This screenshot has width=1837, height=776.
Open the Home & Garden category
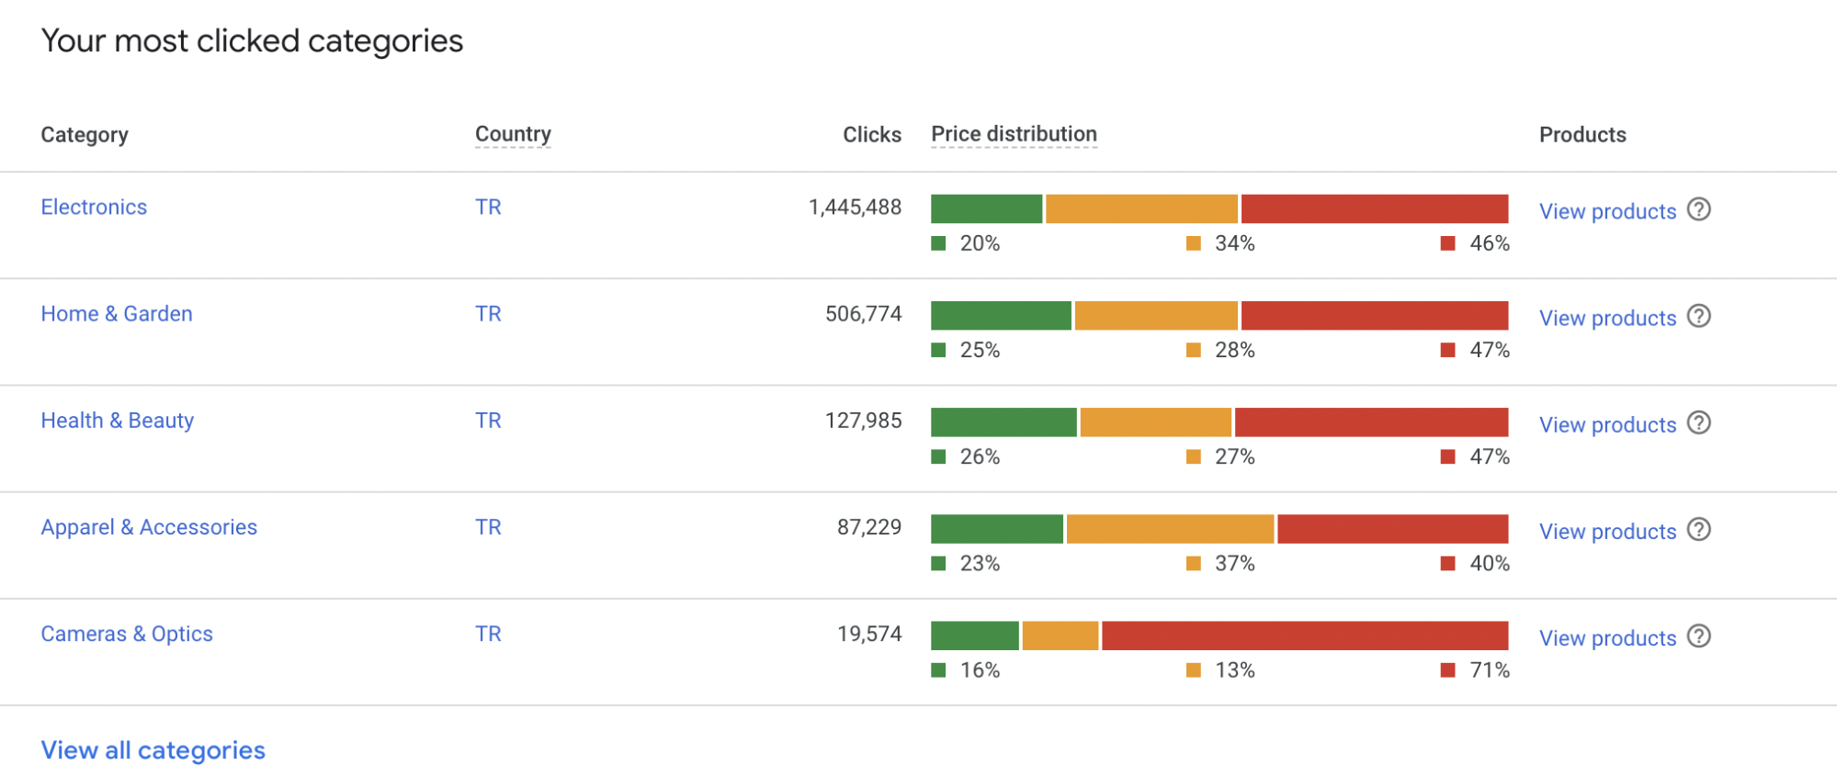click(x=117, y=314)
